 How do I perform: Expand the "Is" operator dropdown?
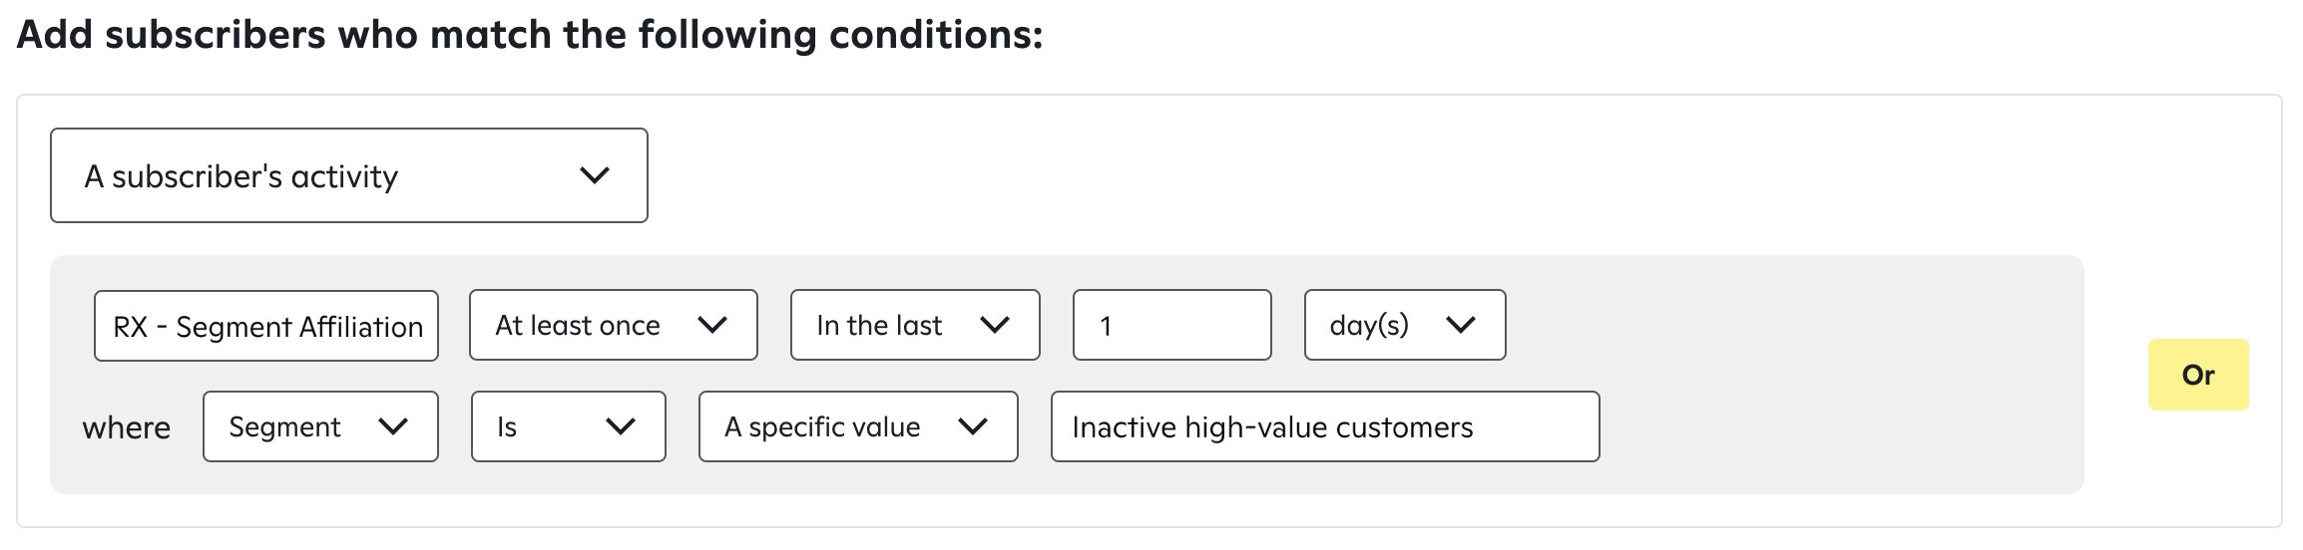coord(568,426)
